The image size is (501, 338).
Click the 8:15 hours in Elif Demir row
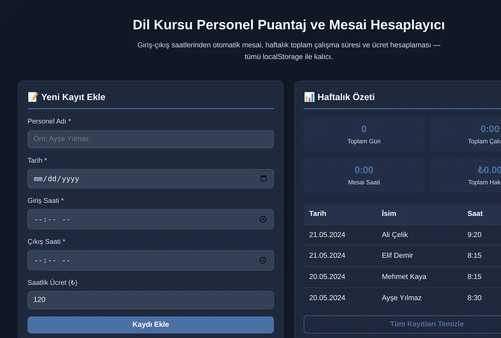coord(475,255)
